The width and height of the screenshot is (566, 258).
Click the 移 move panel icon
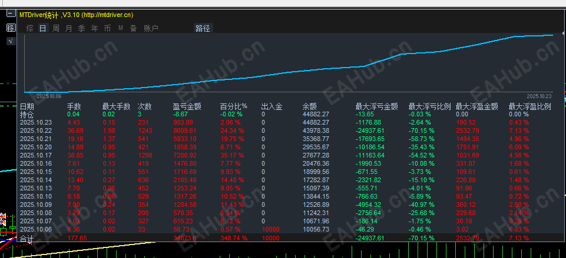(x=11, y=28)
